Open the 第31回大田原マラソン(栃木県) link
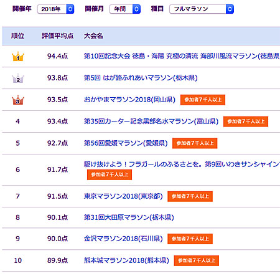This screenshot has width=280, height=276. click(129, 217)
